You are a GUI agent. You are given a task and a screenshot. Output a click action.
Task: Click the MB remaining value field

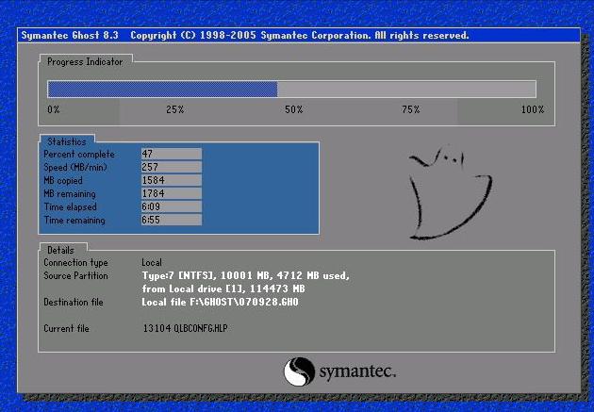(171, 193)
